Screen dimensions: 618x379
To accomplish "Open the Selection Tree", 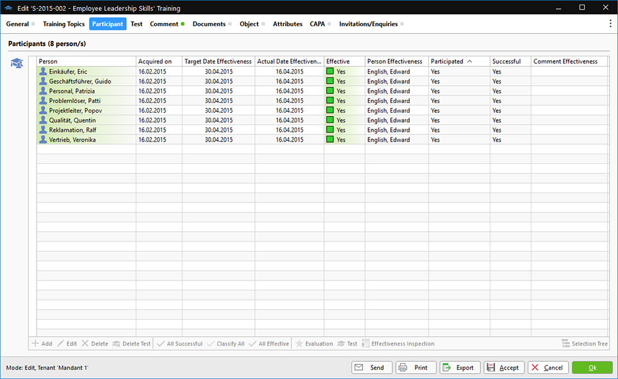I will click(584, 344).
